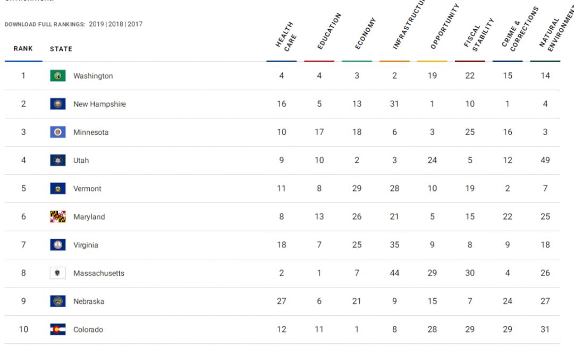Click the Washington state flag icon

(58, 76)
